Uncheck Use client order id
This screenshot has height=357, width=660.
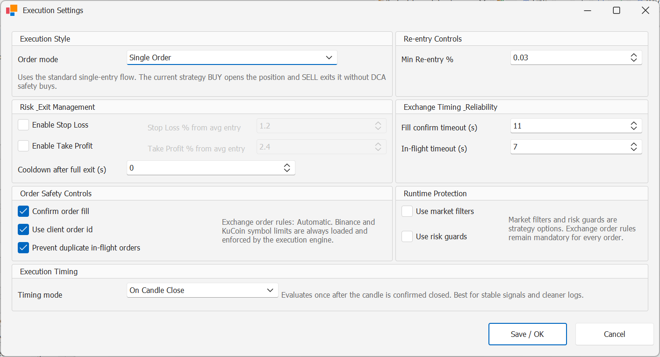(x=23, y=229)
